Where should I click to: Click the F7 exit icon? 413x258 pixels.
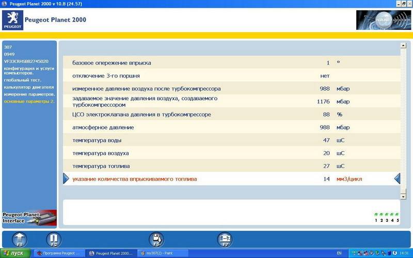(x=225, y=239)
